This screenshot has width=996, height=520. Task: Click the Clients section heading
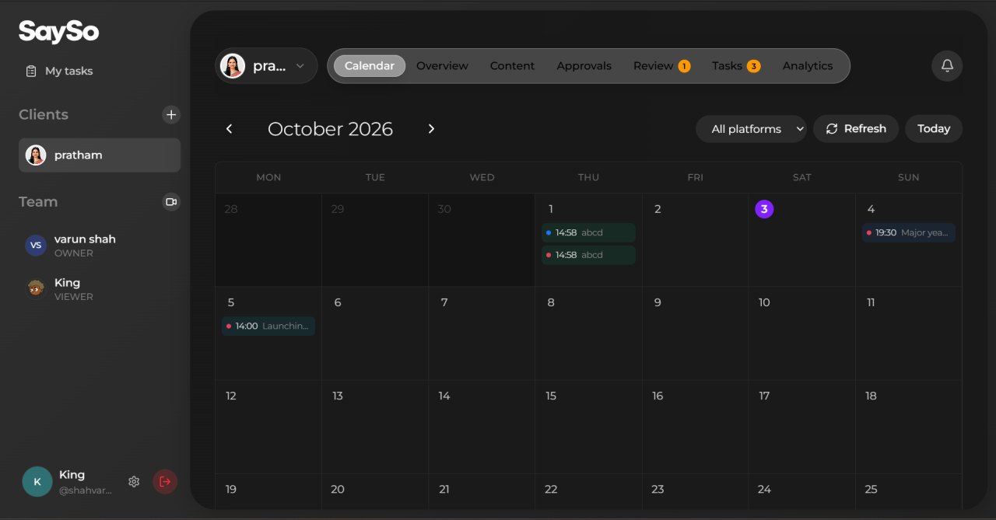point(44,114)
